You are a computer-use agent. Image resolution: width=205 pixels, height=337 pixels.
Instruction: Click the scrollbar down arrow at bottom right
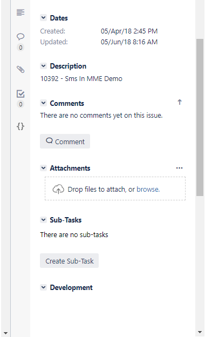[200, 332]
